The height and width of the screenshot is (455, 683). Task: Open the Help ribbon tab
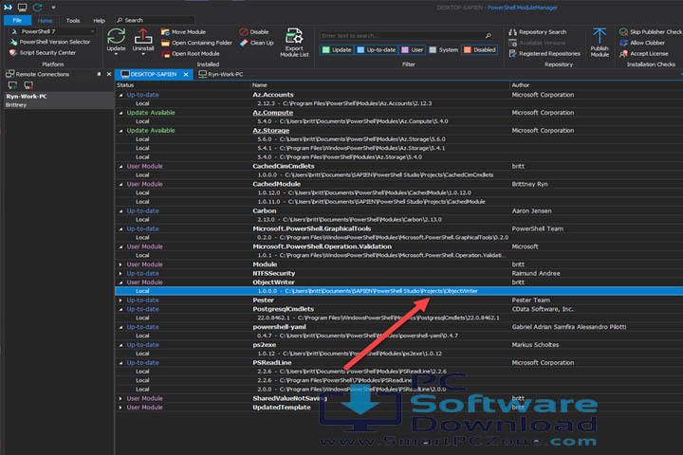click(x=99, y=21)
